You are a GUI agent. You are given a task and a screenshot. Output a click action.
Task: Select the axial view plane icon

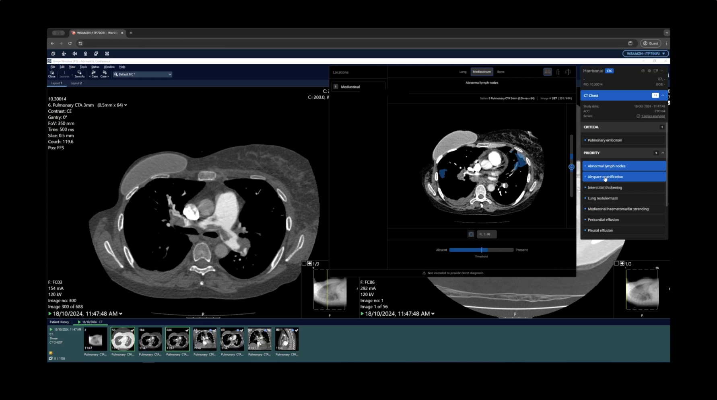point(548,72)
